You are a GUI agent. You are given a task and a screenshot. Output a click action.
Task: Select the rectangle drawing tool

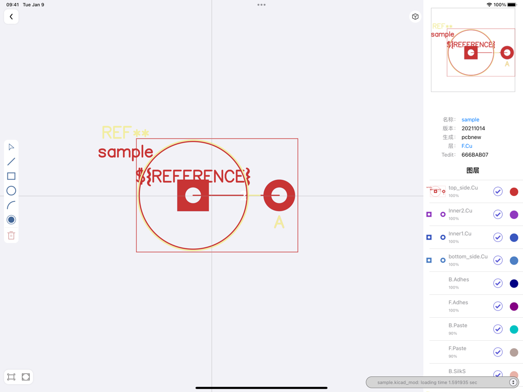click(x=11, y=176)
